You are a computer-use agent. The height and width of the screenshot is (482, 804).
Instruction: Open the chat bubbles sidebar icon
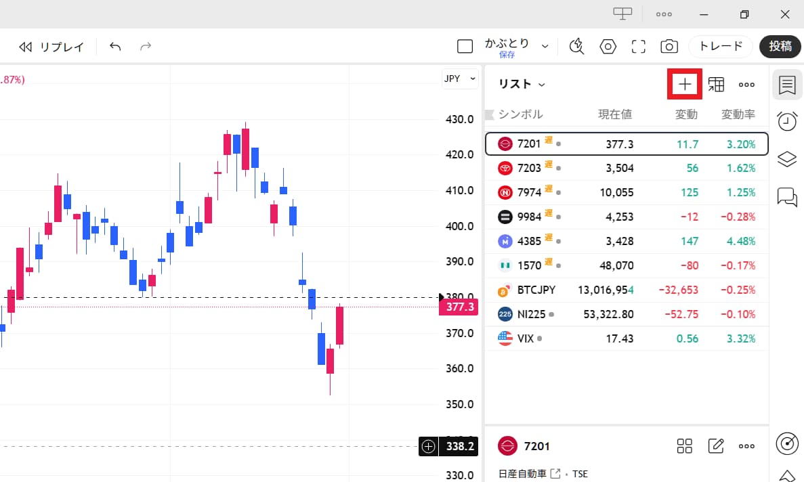coord(787,197)
